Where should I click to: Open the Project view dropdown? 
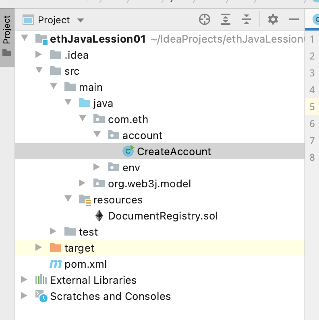[80, 20]
